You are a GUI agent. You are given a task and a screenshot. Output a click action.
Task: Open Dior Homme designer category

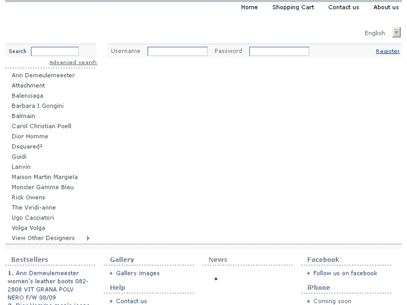coord(30,137)
